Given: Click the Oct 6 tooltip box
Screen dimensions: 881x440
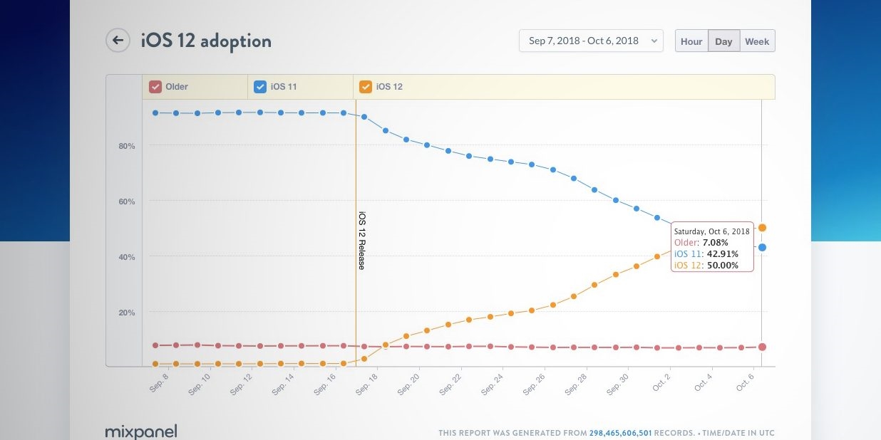Looking at the screenshot, I should (712, 246).
